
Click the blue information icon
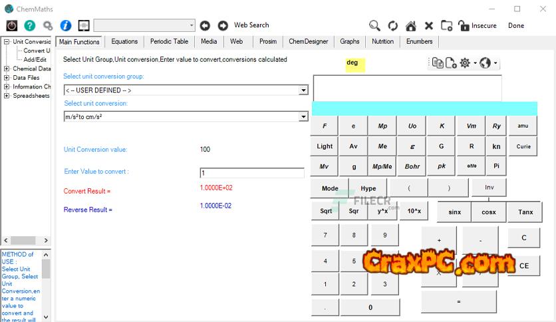[x=66, y=26]
